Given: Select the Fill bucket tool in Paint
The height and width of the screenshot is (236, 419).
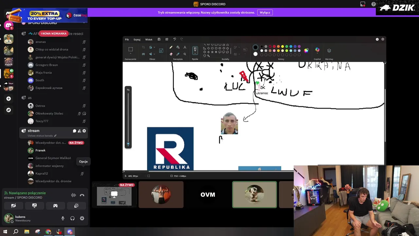Looking at the screenshot, I should [x=178, y=47].
